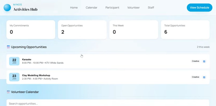216x106 pixels.
Task: Open the Karaoke opportunity
Action: [x=108, y=61]
